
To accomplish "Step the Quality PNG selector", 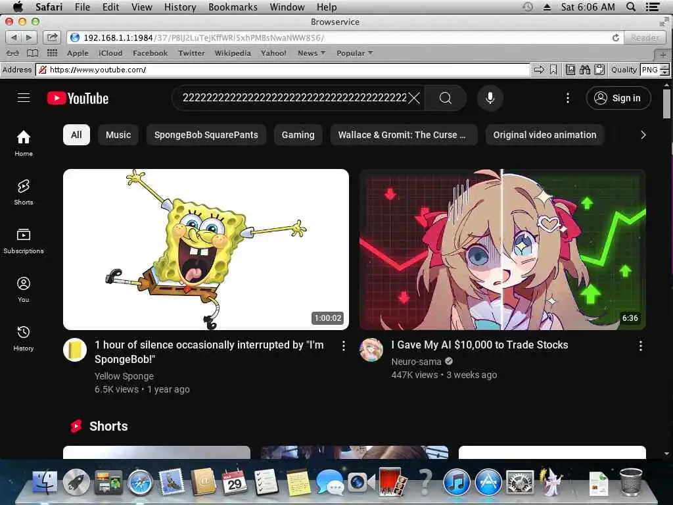I will click(x=664, y=70).
